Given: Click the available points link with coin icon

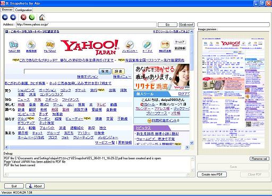Looking at the screenshot, I should click(x=165, y=121).
